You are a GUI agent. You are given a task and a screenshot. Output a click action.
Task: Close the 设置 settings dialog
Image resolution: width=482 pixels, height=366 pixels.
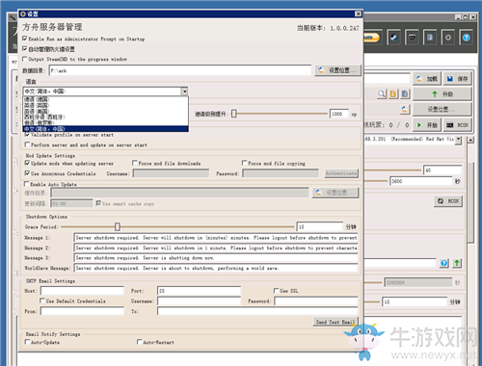(x=358, y=13)
